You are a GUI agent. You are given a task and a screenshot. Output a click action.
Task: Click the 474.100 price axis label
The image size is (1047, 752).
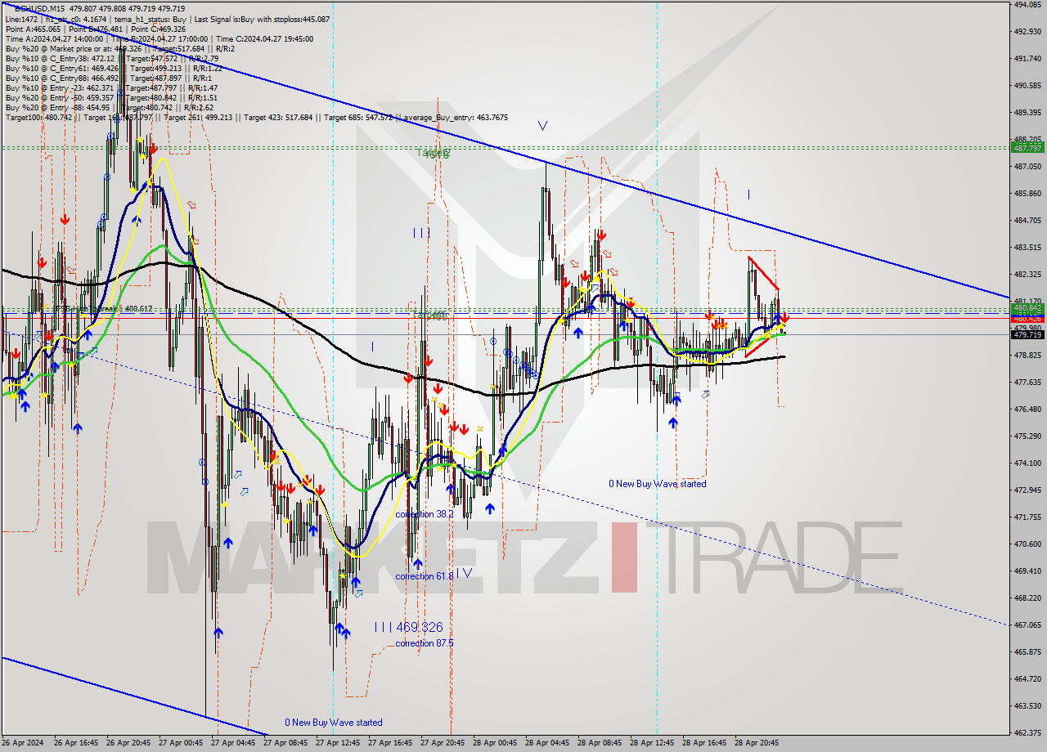(1027, 463)
